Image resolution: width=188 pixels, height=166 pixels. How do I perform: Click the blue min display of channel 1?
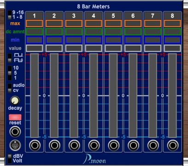pyautogui.click(x=35, y=40)
